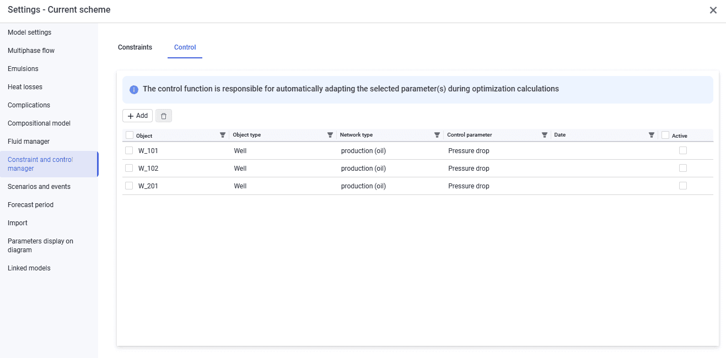Check the row checkbox for W_201
The image size is (726, 358).
[x=129, y=186]
